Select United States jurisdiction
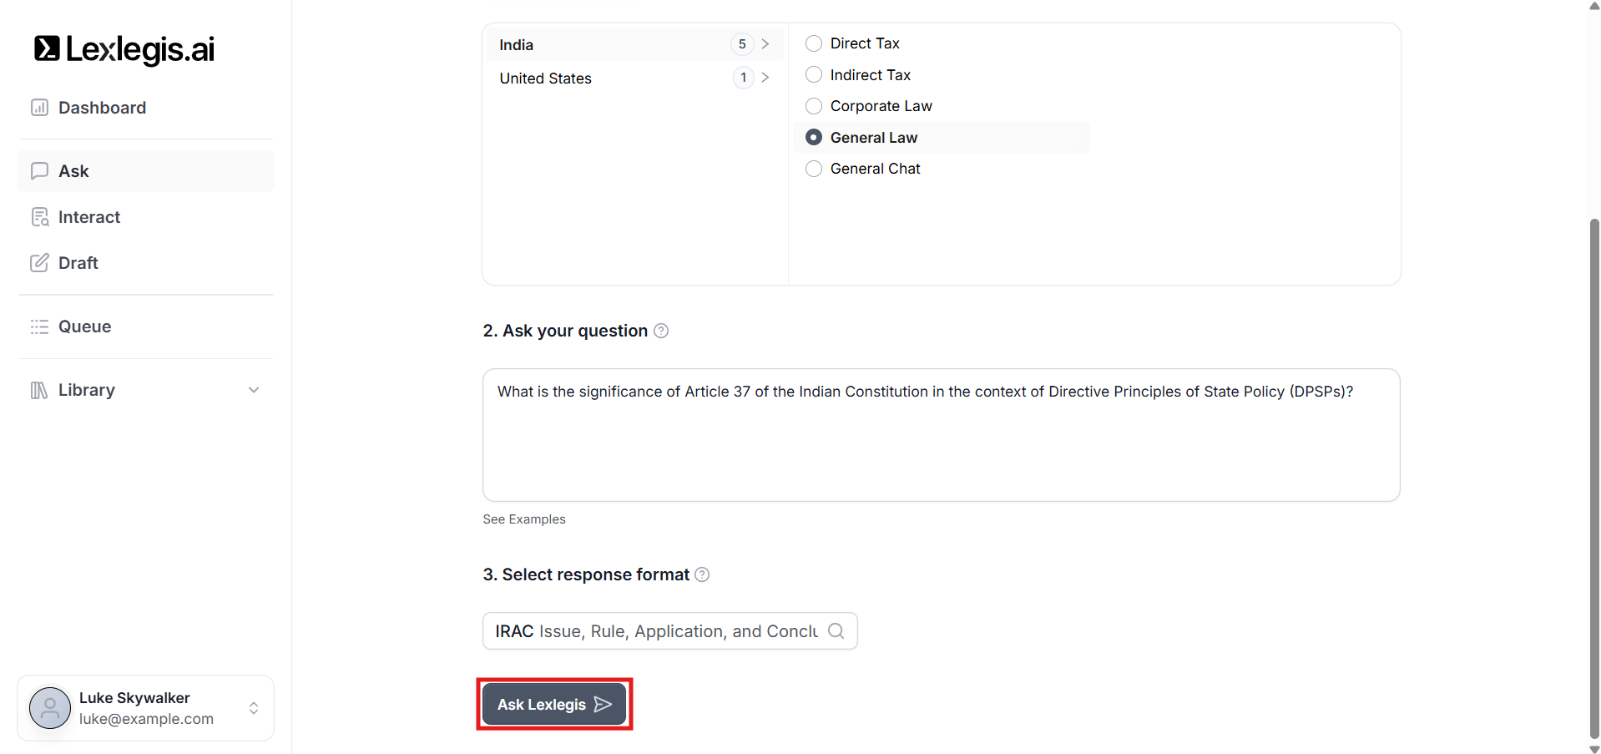 [x=546, y=78]
